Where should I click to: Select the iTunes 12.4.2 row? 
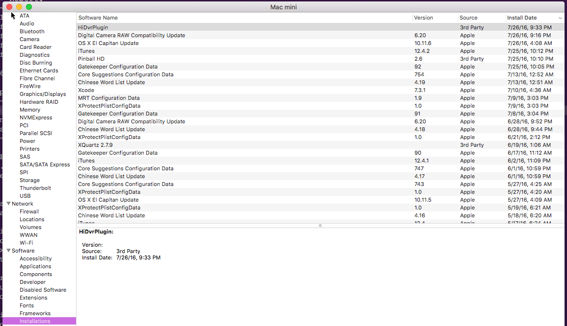click(320, 51)
